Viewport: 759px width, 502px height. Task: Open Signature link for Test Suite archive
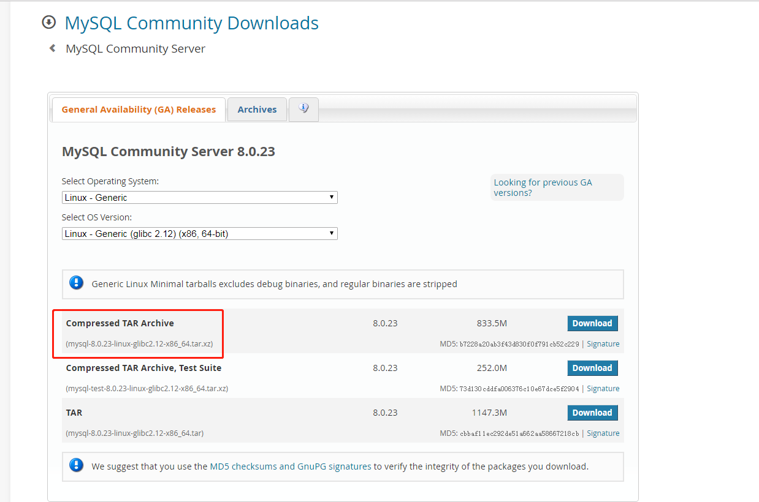[603, 389]
